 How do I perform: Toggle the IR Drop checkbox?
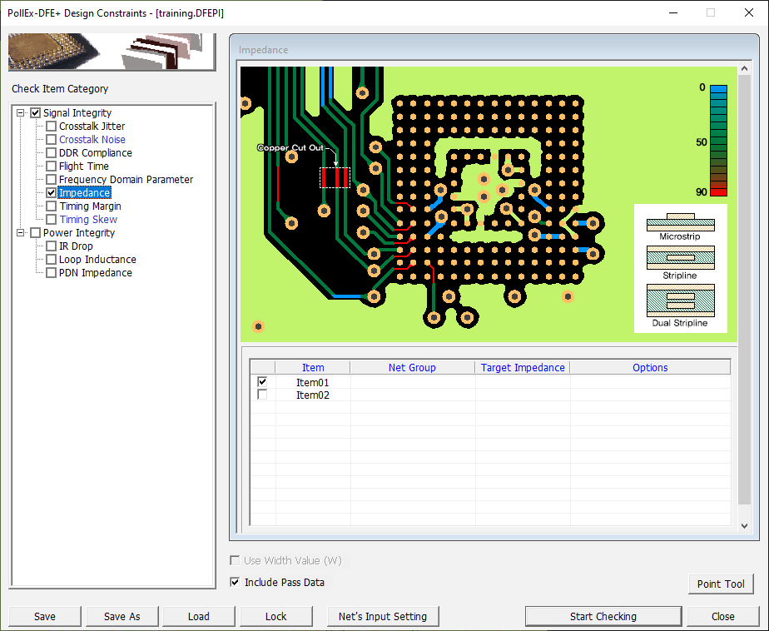[52, 246]
